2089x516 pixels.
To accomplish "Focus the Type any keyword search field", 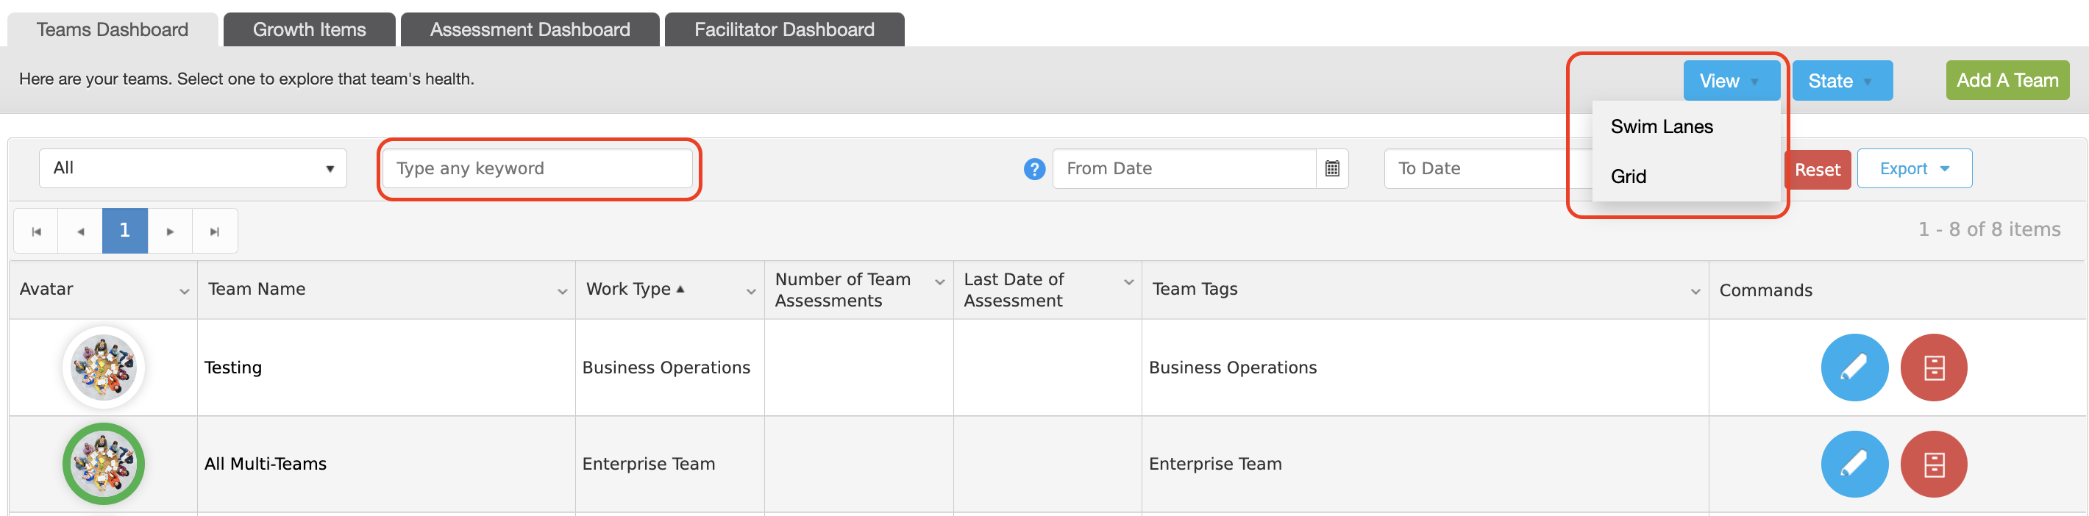I will click(x=538, y=168).
